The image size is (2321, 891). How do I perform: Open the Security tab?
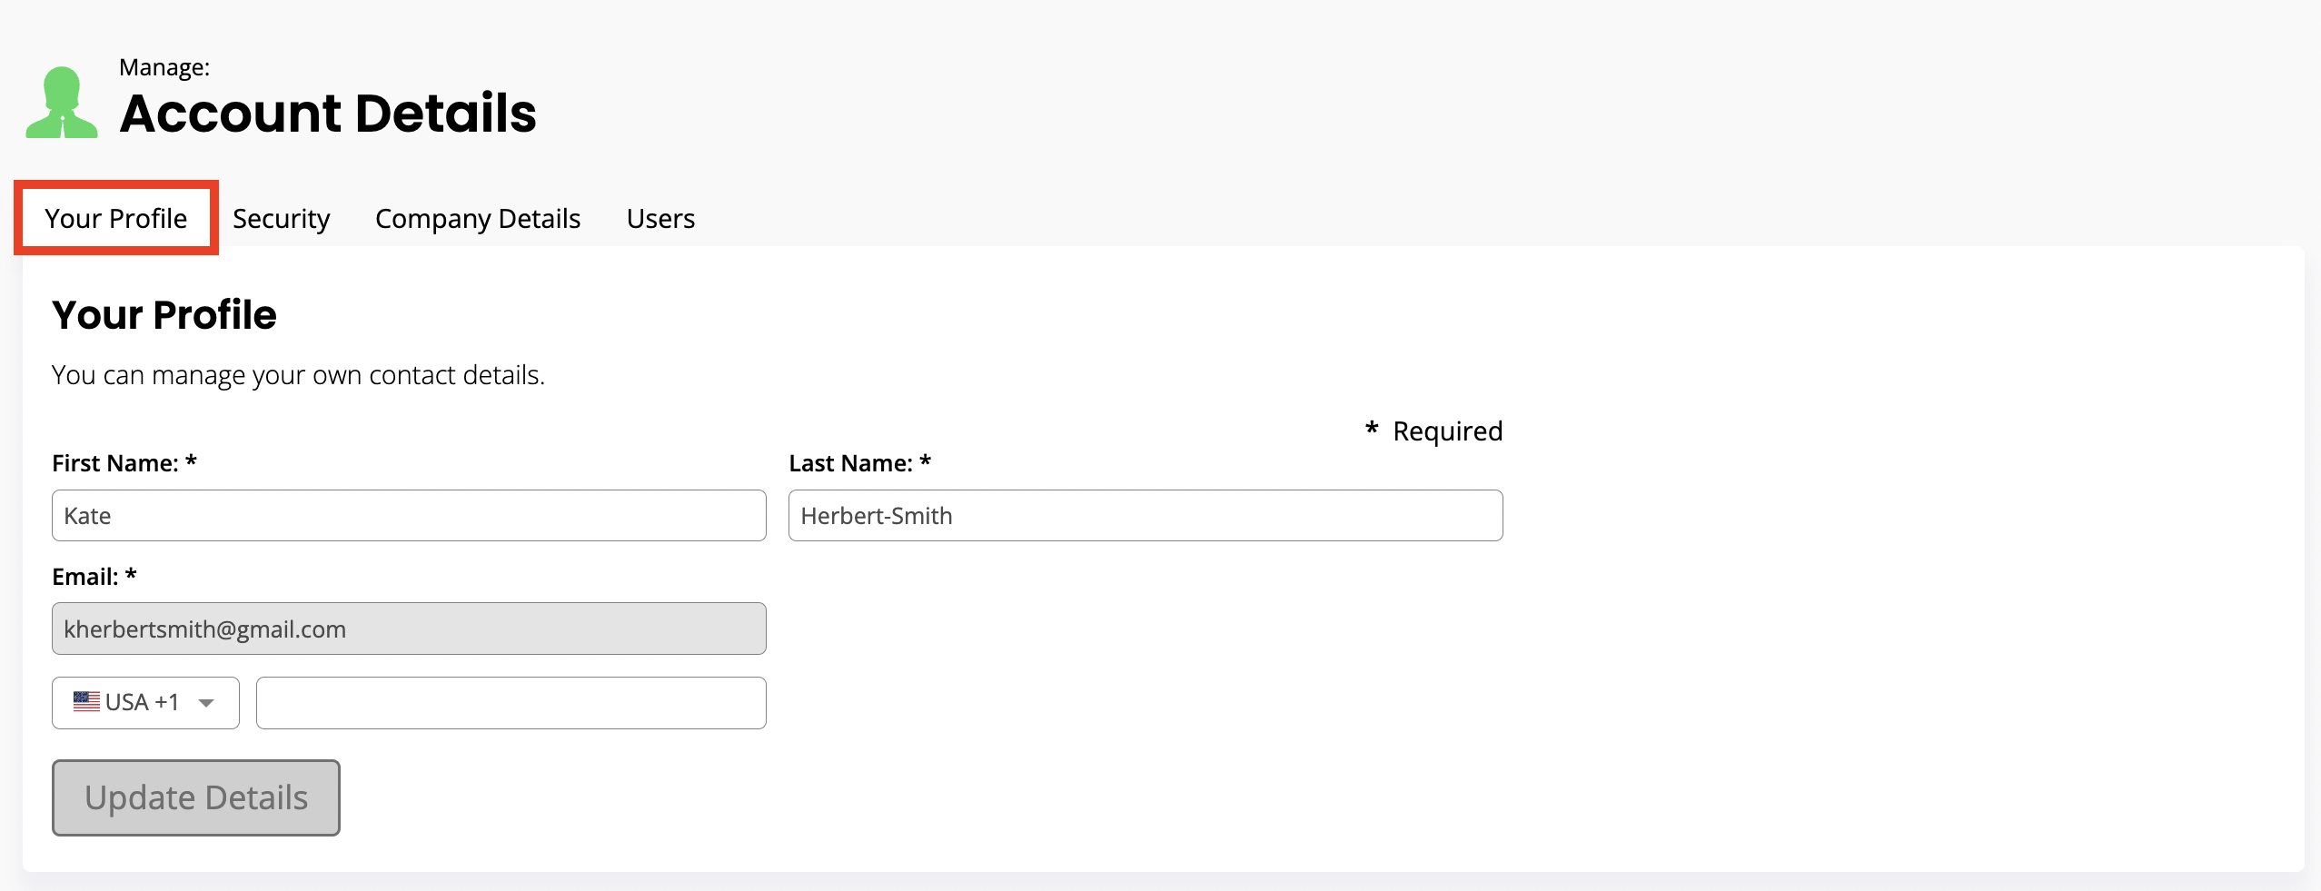tap(282, 219)
